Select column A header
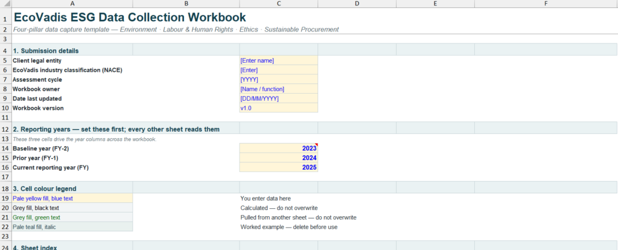Screen dimensions: 618x250 (x=72, y=4)
